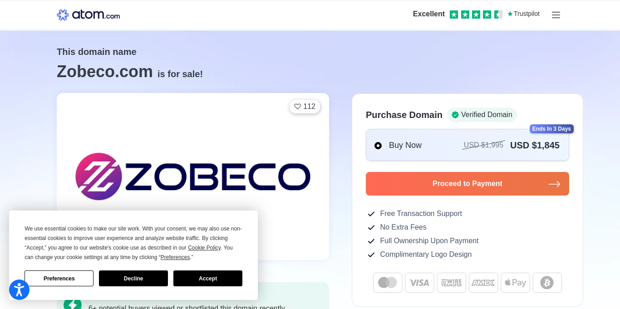Click the Bitcoin payment icon
Image resolution: width=620 pixels, height=309 pixels.
pyautogui.click(x=547, y=283)
